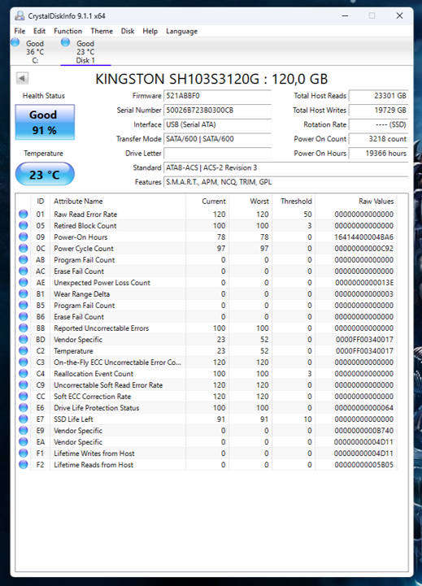Click status icon for Raw Read Error Rate
422x586 pixels.
(x=24, y=214)
